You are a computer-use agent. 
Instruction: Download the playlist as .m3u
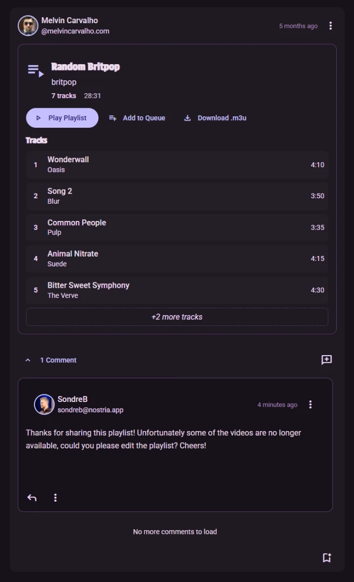click(215, 118)
